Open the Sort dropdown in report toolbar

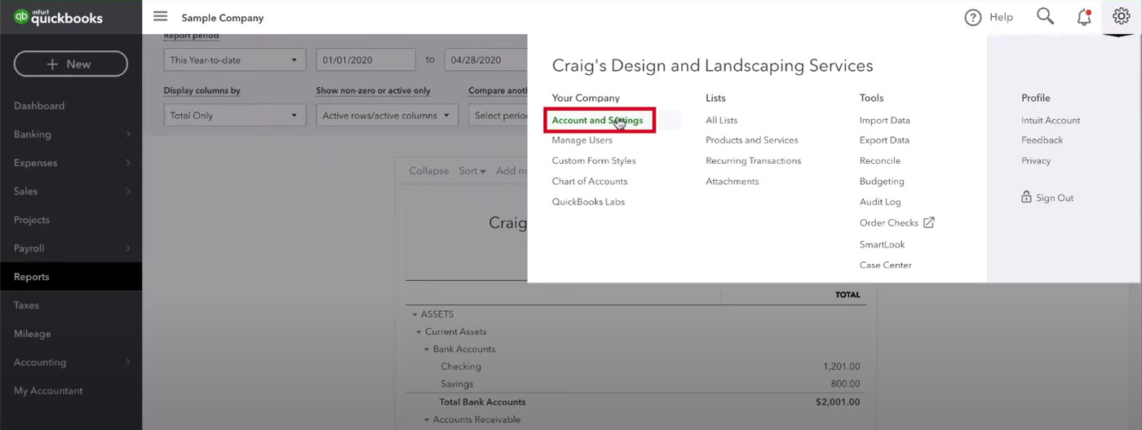pos(472,171)
